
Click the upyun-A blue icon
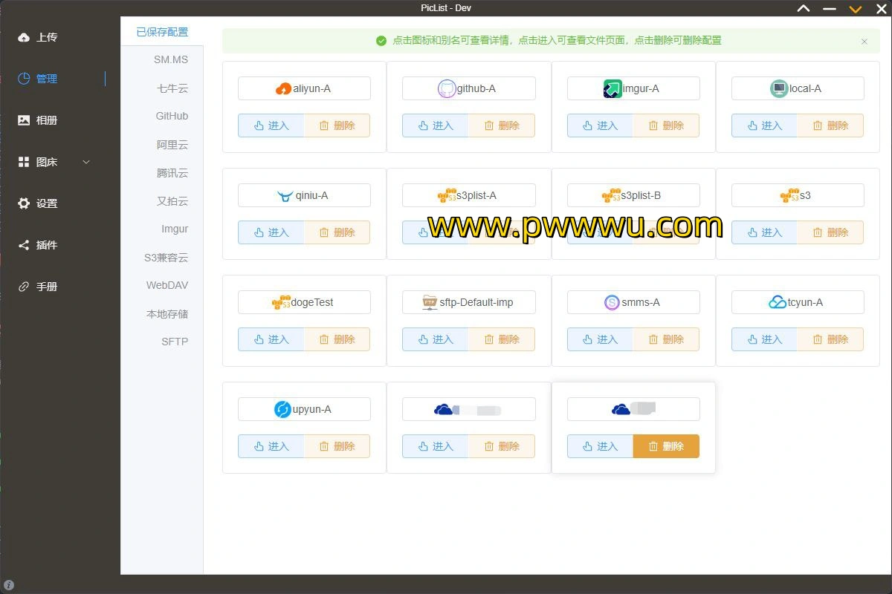[x=282, y=409]
